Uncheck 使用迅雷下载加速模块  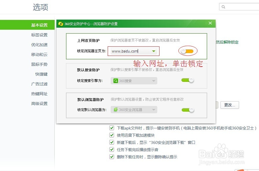click(x=112, y=135)
